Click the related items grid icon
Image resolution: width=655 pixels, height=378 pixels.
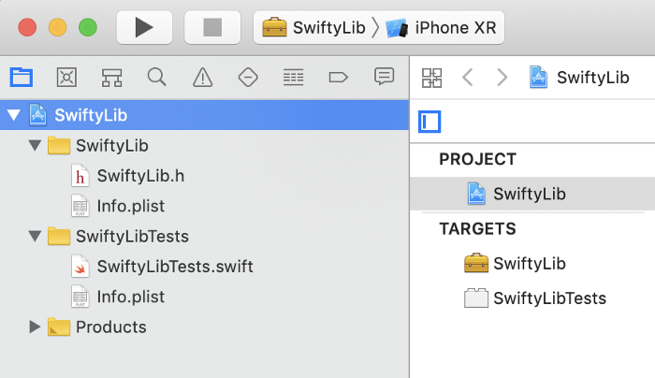coord(431,77)
